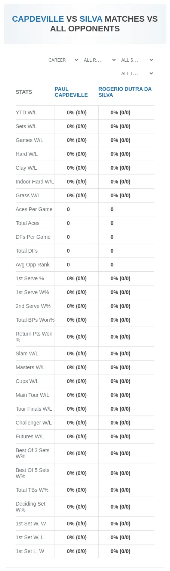Image resolution: width=170 pixels, height=571 pixels.
Task: Click Silva's Total TBs W% value
Action: point(120,490)
